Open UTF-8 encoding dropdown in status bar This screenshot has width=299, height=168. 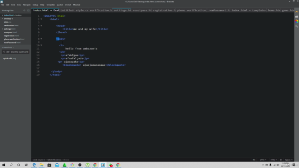click(263, 160)
